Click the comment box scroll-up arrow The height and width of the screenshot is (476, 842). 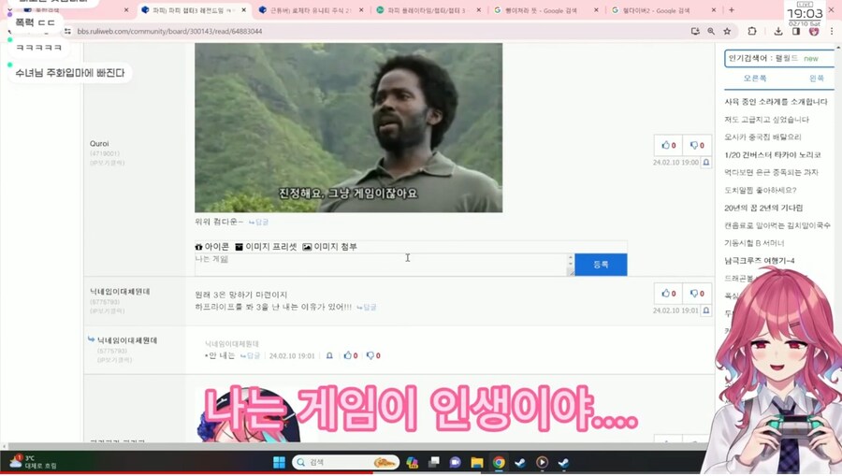click(x=571, y=257)
